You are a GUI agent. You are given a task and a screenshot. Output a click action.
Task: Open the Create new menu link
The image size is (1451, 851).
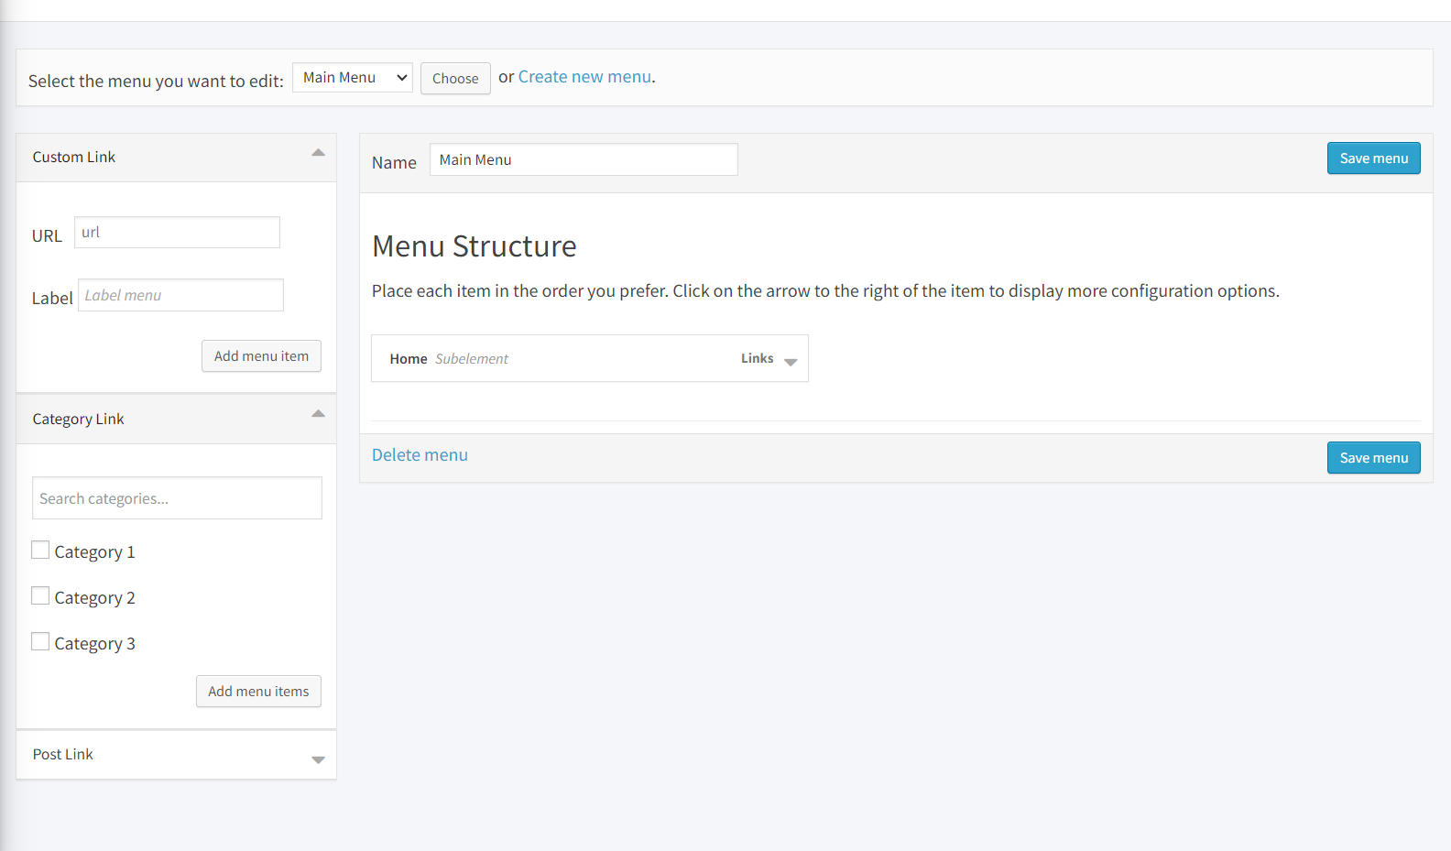click(584, 77)
